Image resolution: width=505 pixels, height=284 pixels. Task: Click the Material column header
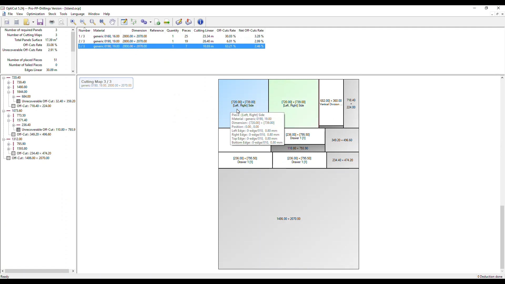click(x=99, y=31)
